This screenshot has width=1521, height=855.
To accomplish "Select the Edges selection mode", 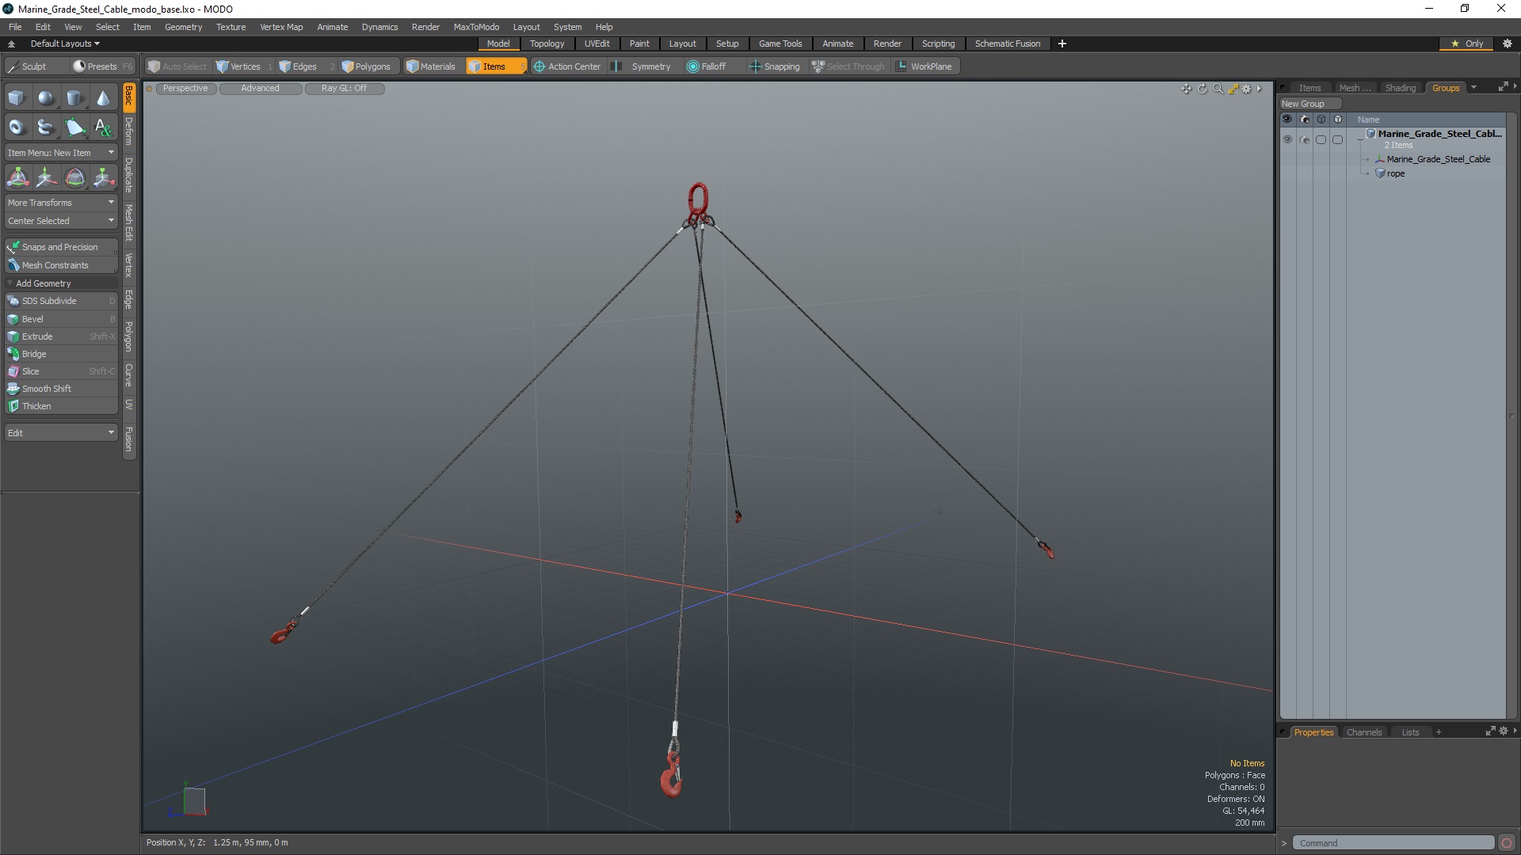I will [x=304, y=66].
